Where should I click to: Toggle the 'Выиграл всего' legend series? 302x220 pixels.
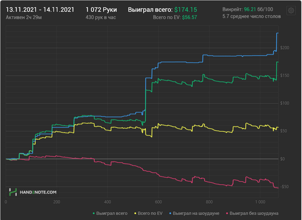coord(110,213)
